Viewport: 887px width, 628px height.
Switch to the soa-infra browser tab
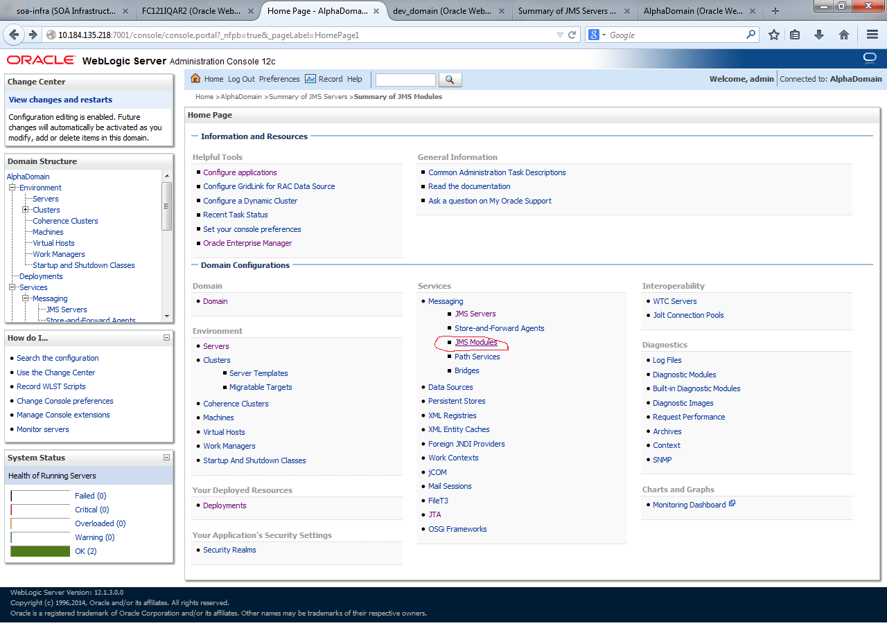click(66, 11)
